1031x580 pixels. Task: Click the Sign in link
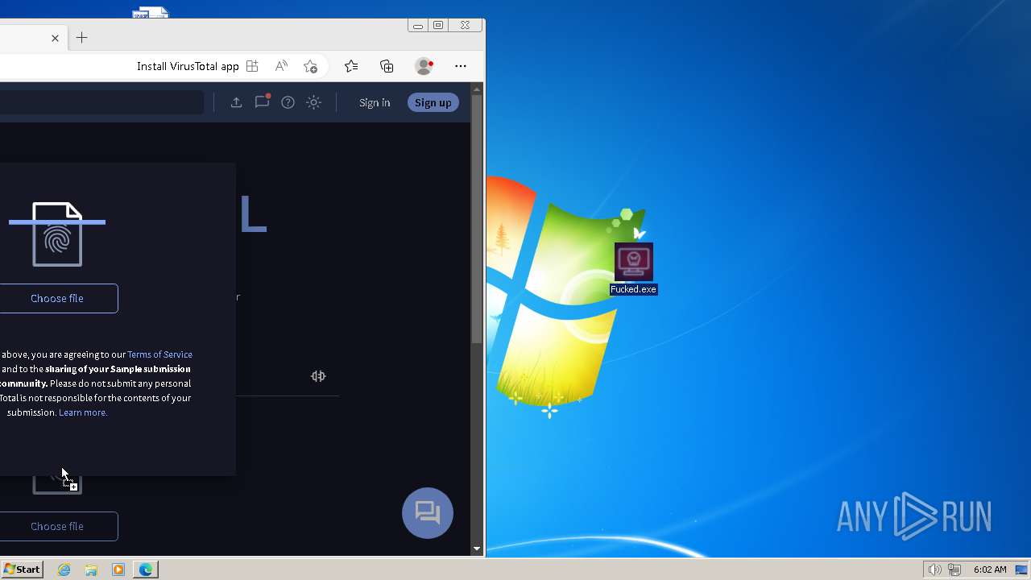[x=375, y=102]
